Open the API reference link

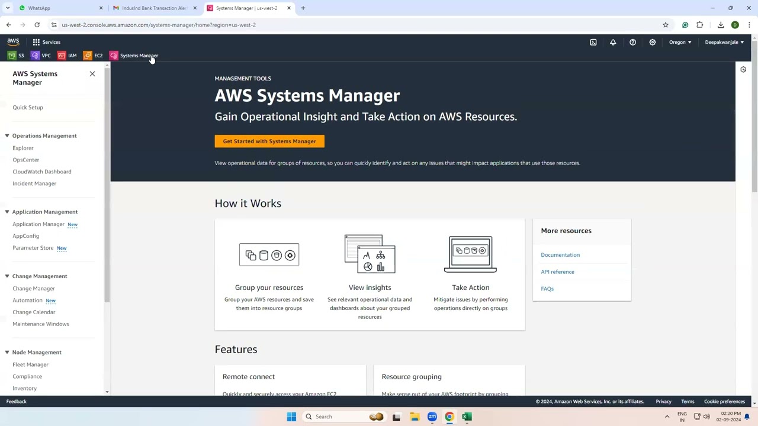[557, 272]
